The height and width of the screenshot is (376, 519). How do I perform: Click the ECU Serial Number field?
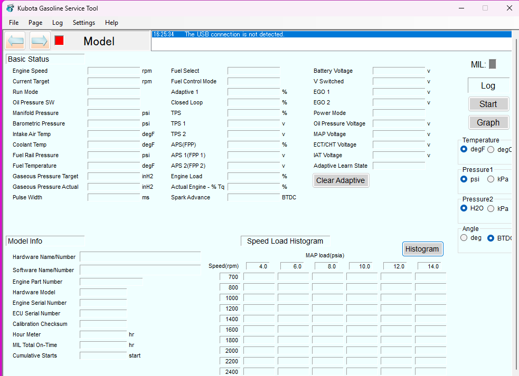point(103,313)
